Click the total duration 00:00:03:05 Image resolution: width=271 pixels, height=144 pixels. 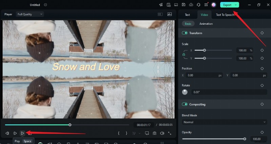(x=166, y=125)
